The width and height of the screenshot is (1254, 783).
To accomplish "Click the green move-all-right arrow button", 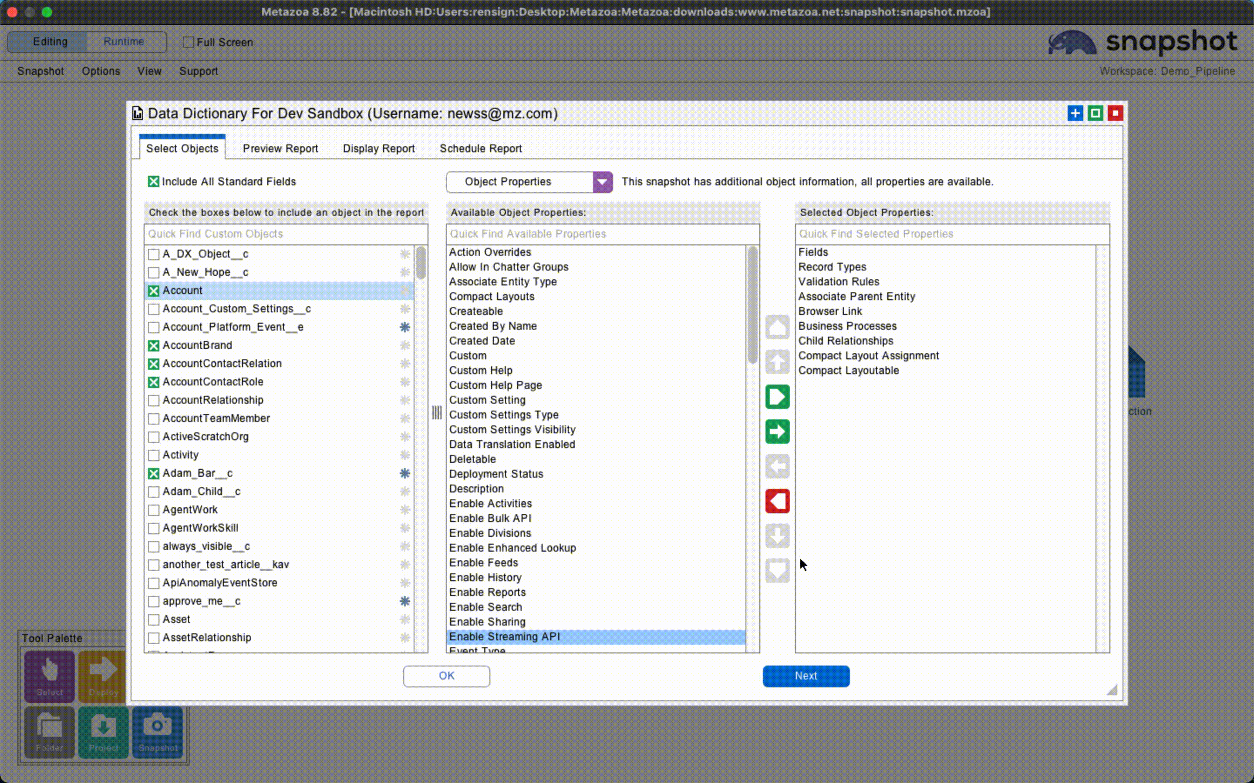I will (x=777, y=397).
